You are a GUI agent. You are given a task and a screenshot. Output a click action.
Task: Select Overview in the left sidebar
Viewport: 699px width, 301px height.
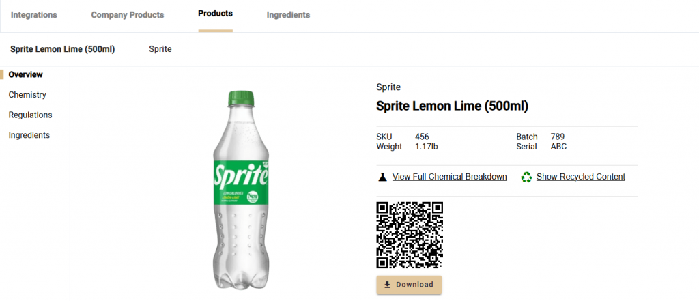coord(26,74)
